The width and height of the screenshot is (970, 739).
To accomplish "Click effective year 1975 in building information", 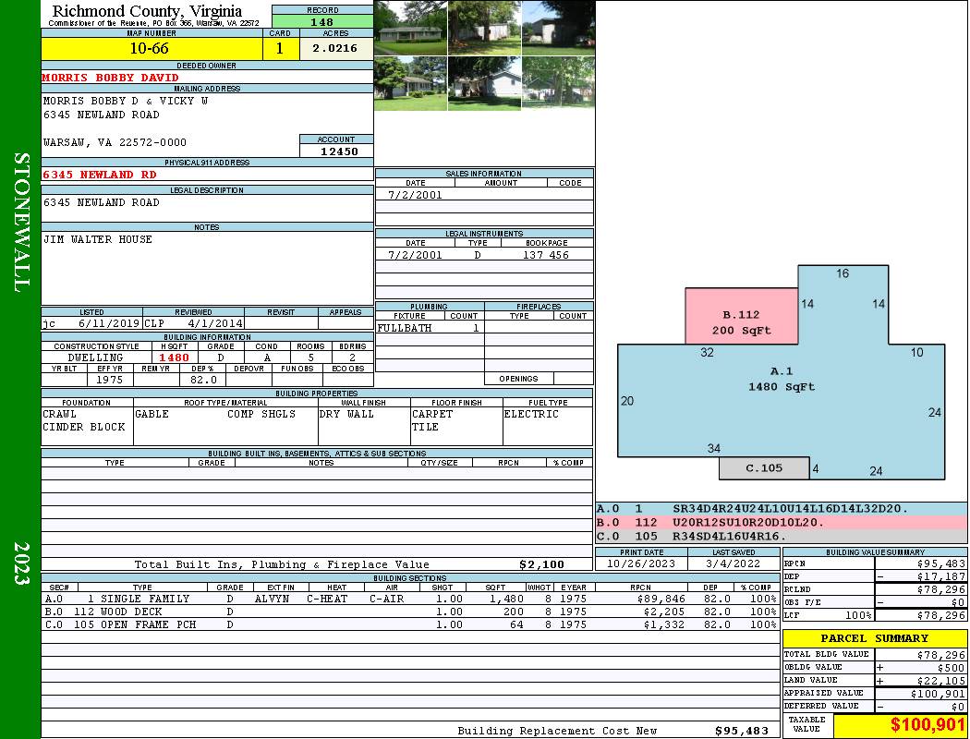I will click(109, 380).
